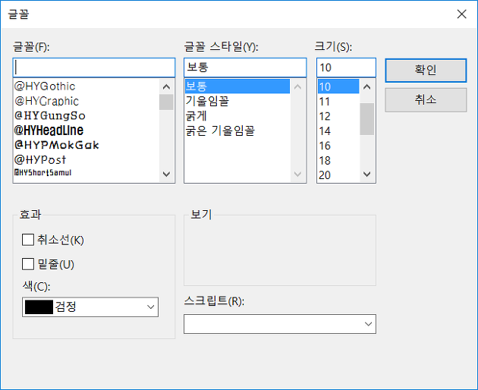Select the @HYGungSo font
The width and height of the screenshot is (478, 390).
point(86,115)
